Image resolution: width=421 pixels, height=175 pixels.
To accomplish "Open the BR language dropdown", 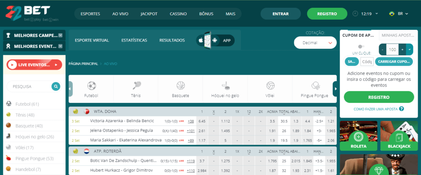I will 399,14.
